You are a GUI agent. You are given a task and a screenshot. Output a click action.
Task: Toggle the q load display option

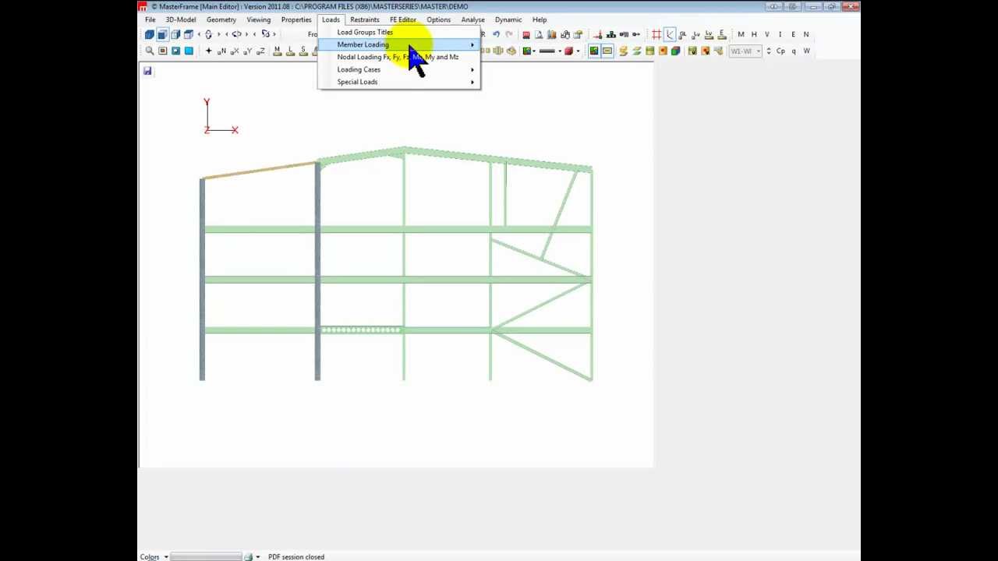pos(794,51)
